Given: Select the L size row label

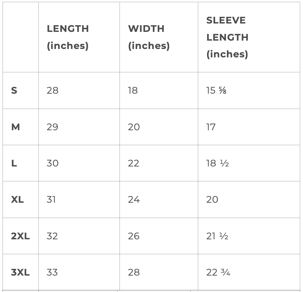Looking at the screenshot, I should 14,163.
